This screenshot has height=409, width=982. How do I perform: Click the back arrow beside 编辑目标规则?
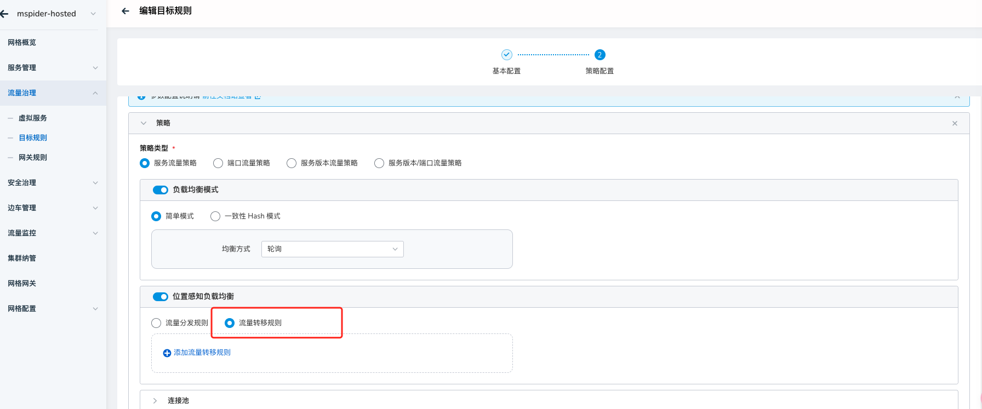[x=125, y=11]
